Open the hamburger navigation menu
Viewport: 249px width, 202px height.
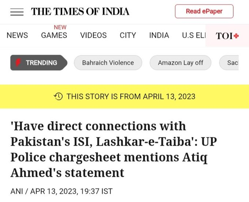click(17, 12)
